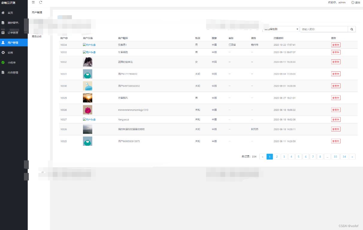Select the 商务合作 menu entry
Image resolution: width=363 pixels, height=230 pixels.
point(37,36)
